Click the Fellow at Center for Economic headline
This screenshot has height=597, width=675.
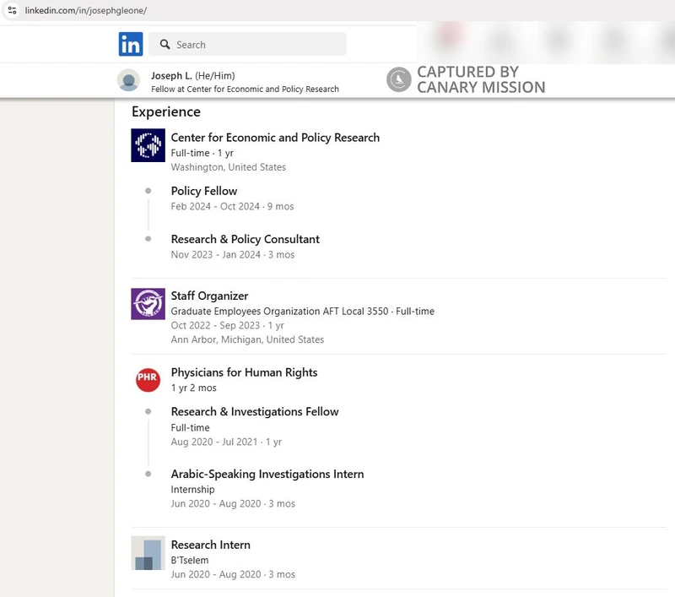coord(245,90)
